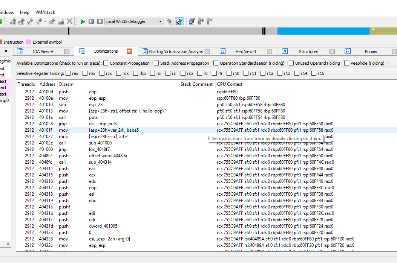This screenshot has width=397, height=263.
Task: Click the External symbol pink legend swatch
Action: point(29,42)
